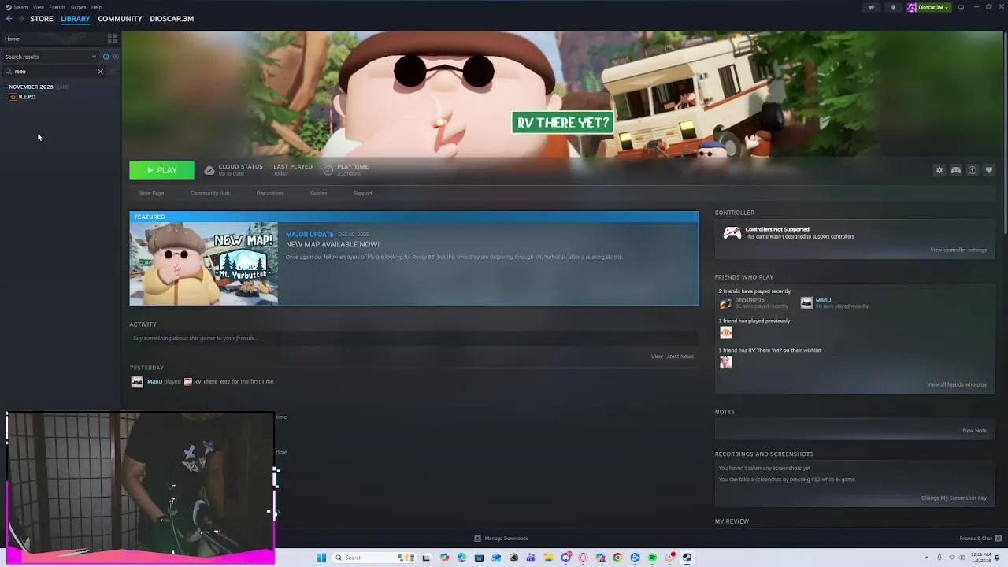Image resolution: width=1008 pixels, height=567 pixels.
Task: Show hidden system tray icons chevron
Action: point(927,558)
